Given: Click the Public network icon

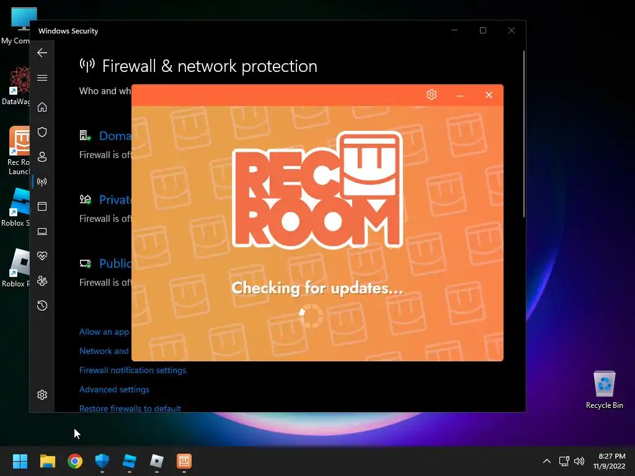Looking at the screenshot, I should coord(85,263).
